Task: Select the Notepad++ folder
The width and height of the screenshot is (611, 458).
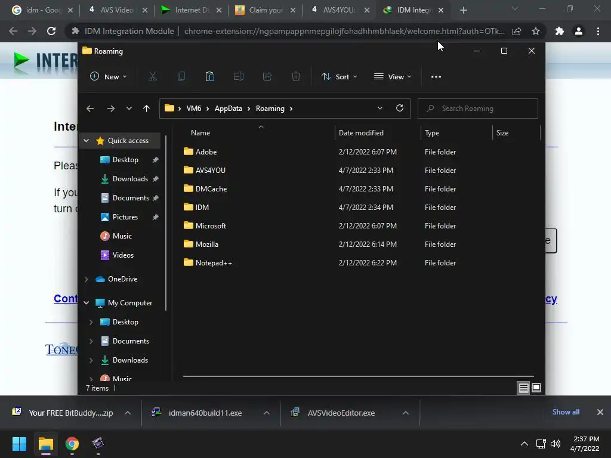Action: pos(214,263)
